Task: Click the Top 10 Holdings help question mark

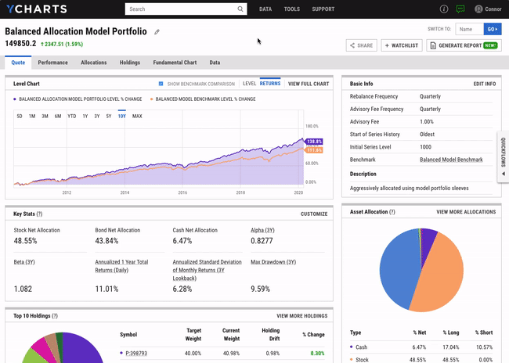Action: pos(55,316)
